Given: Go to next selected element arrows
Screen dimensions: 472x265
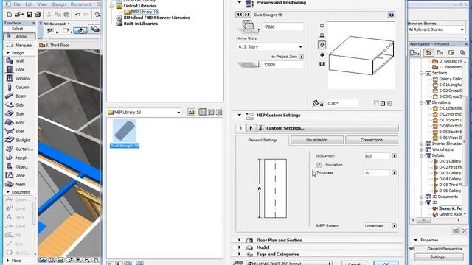Looking at the screenshot, I should click(247, 15).
